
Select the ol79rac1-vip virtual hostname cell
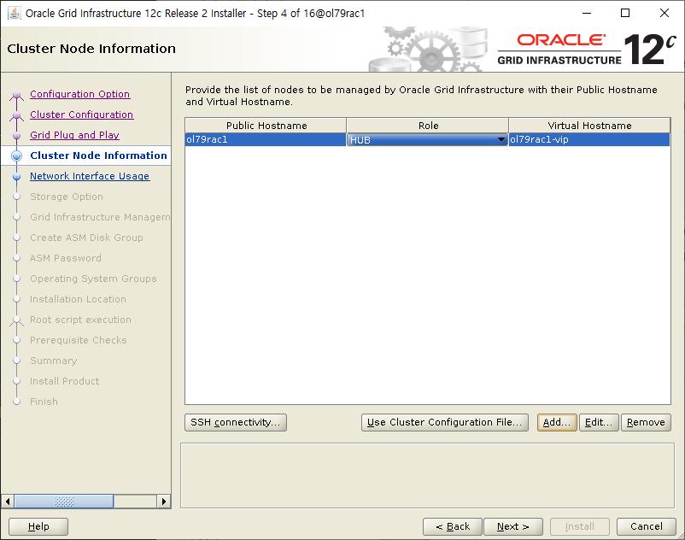pos(589,140)
